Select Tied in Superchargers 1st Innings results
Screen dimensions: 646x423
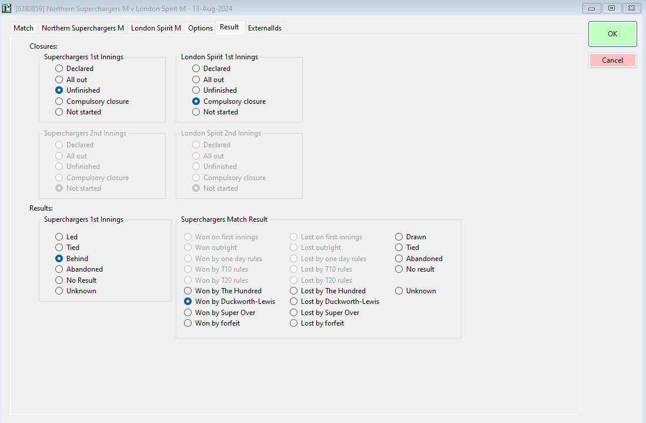coord(67,248)
